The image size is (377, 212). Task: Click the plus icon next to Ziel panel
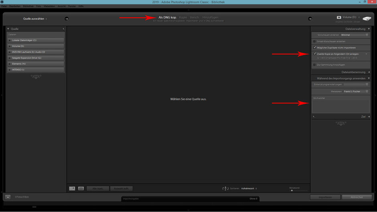[x=314, y=117]
